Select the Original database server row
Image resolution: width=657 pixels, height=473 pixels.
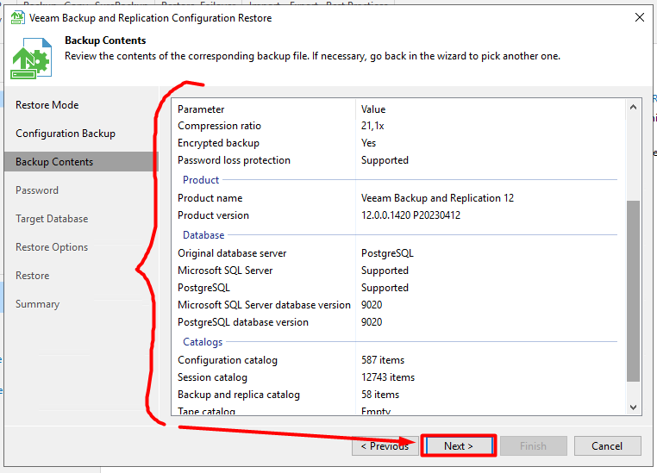tap(398, 253)
